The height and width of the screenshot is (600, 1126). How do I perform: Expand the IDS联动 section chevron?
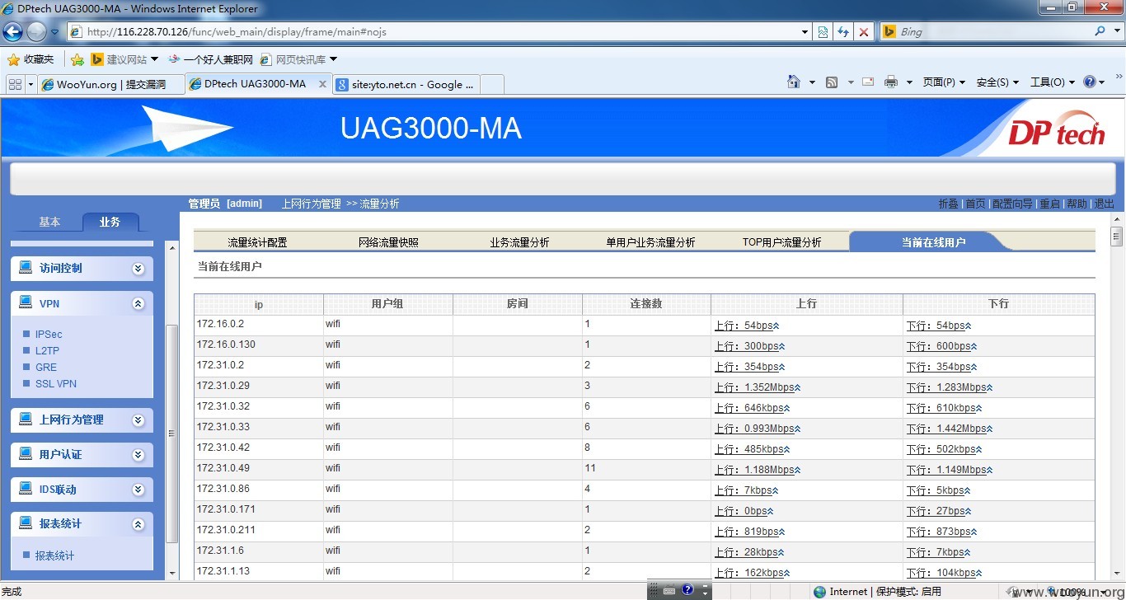click(138, 490)
